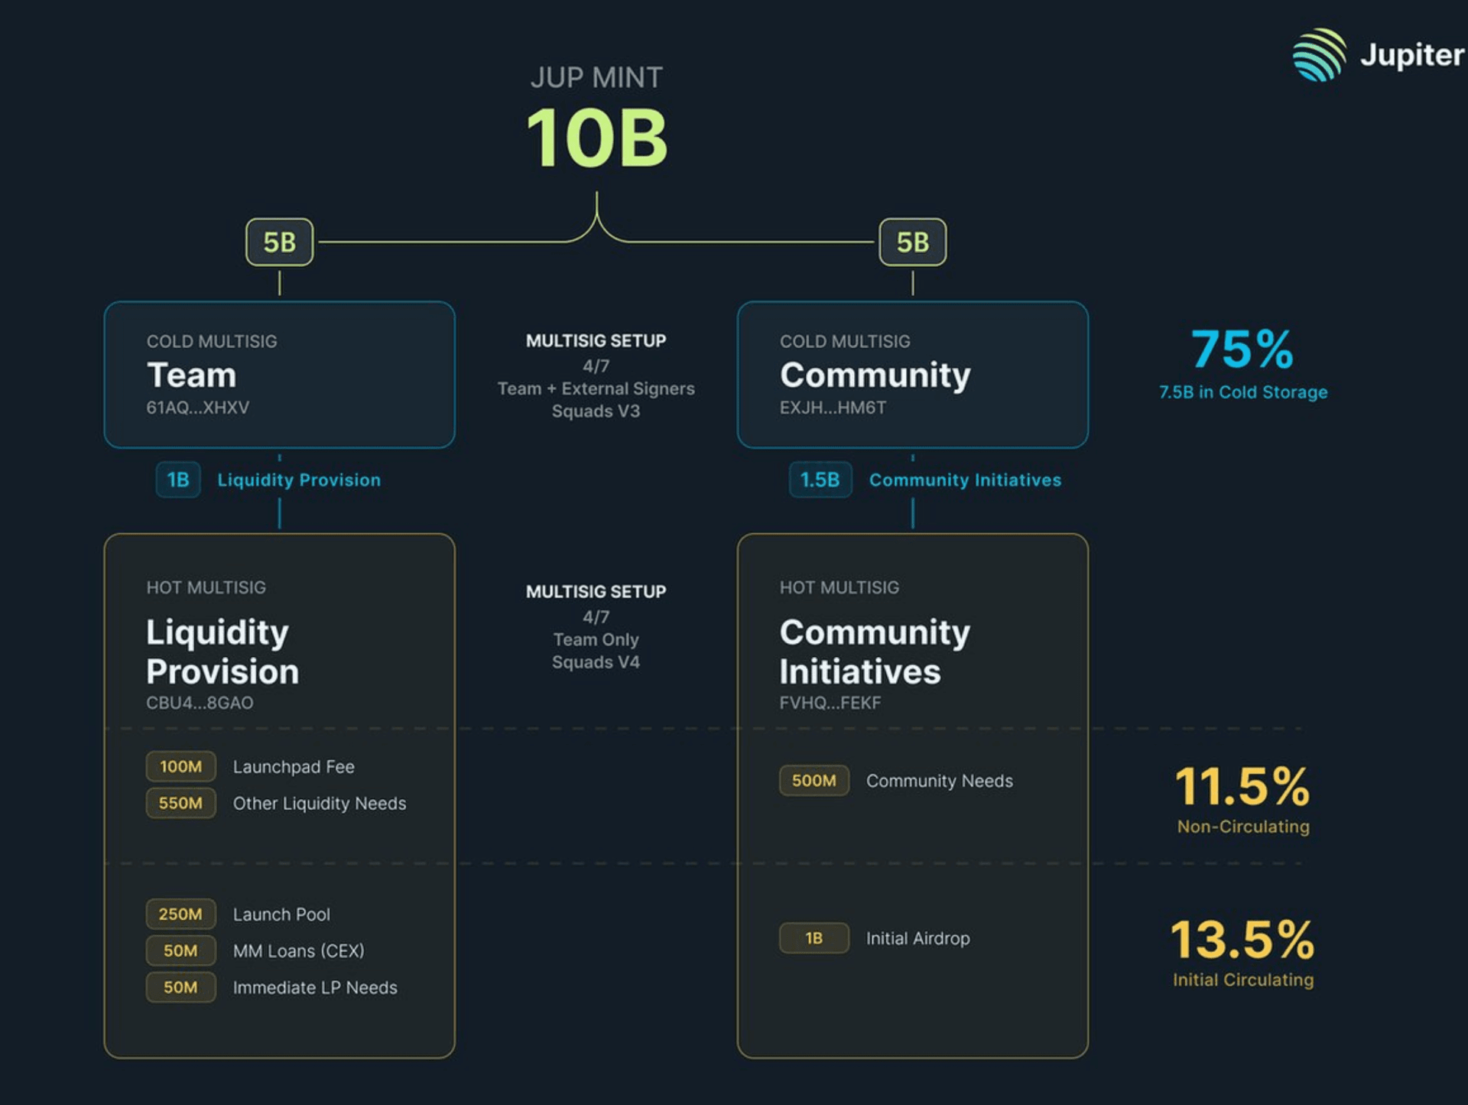Select the 5B badge above Community
The width and height of the screenshot is (1468, 1105).
click(x=912, y=242)
